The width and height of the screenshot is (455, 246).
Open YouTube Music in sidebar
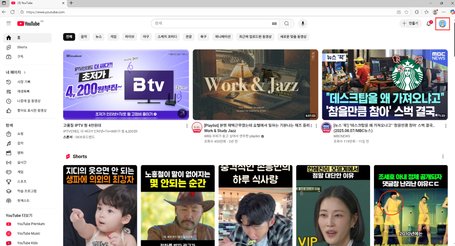click(x=28, y=233)
